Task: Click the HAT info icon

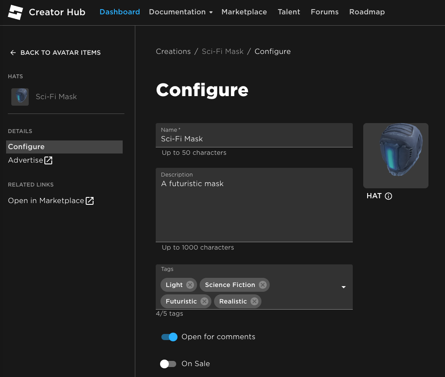Action: click(388, 196)
